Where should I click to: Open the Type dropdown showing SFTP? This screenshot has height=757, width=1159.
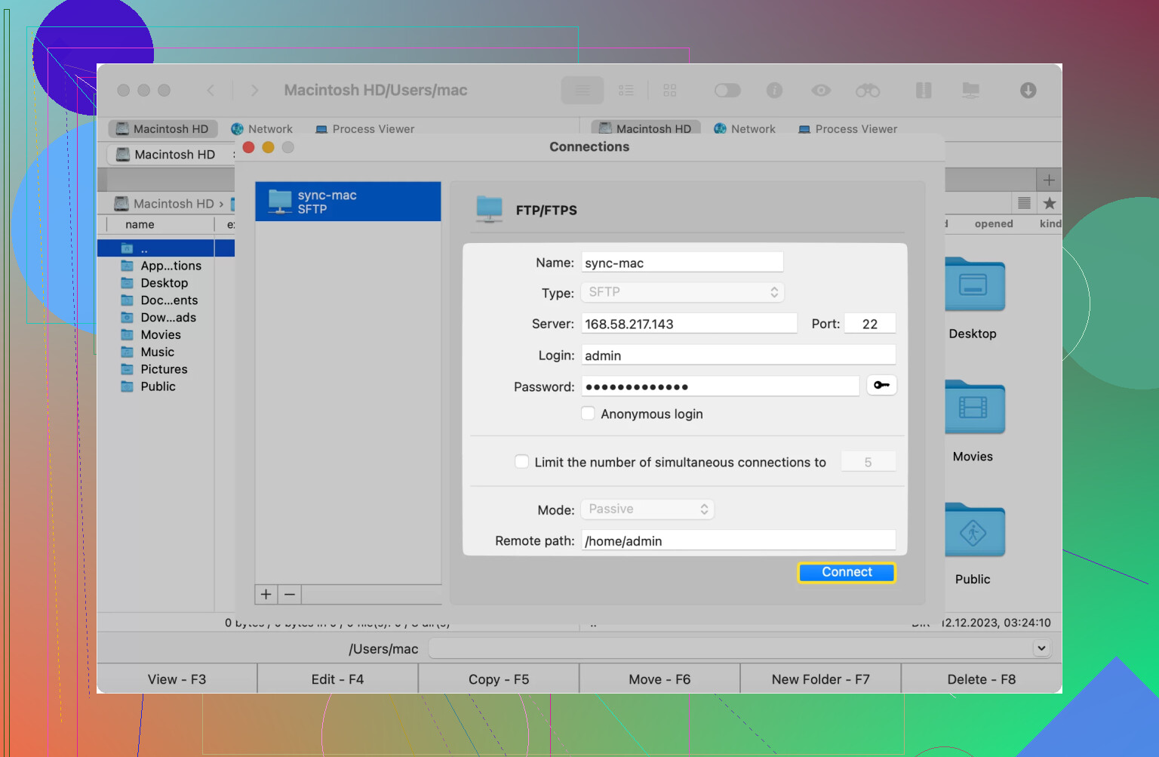pyautogui.click(x=682, y=292)
